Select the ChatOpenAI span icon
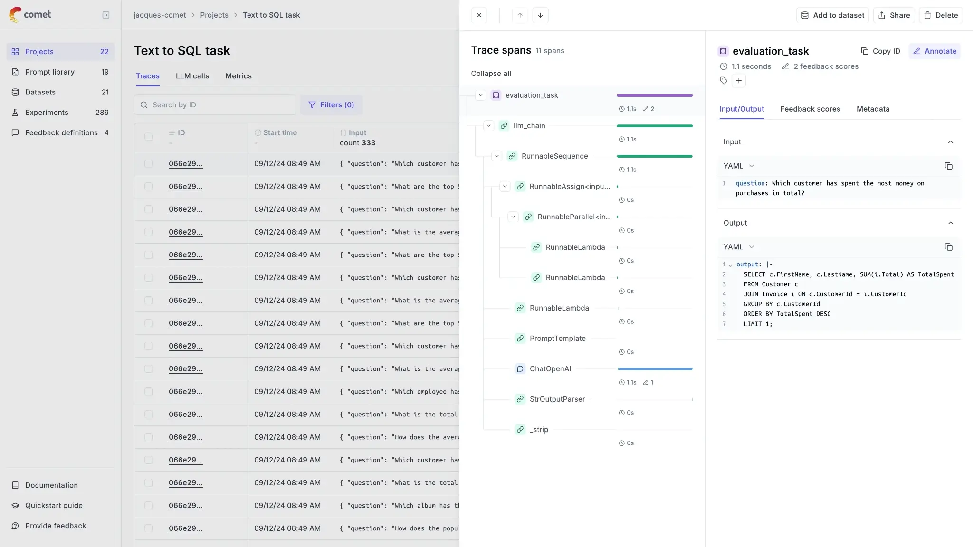The image size is (973, 547). 520,369
